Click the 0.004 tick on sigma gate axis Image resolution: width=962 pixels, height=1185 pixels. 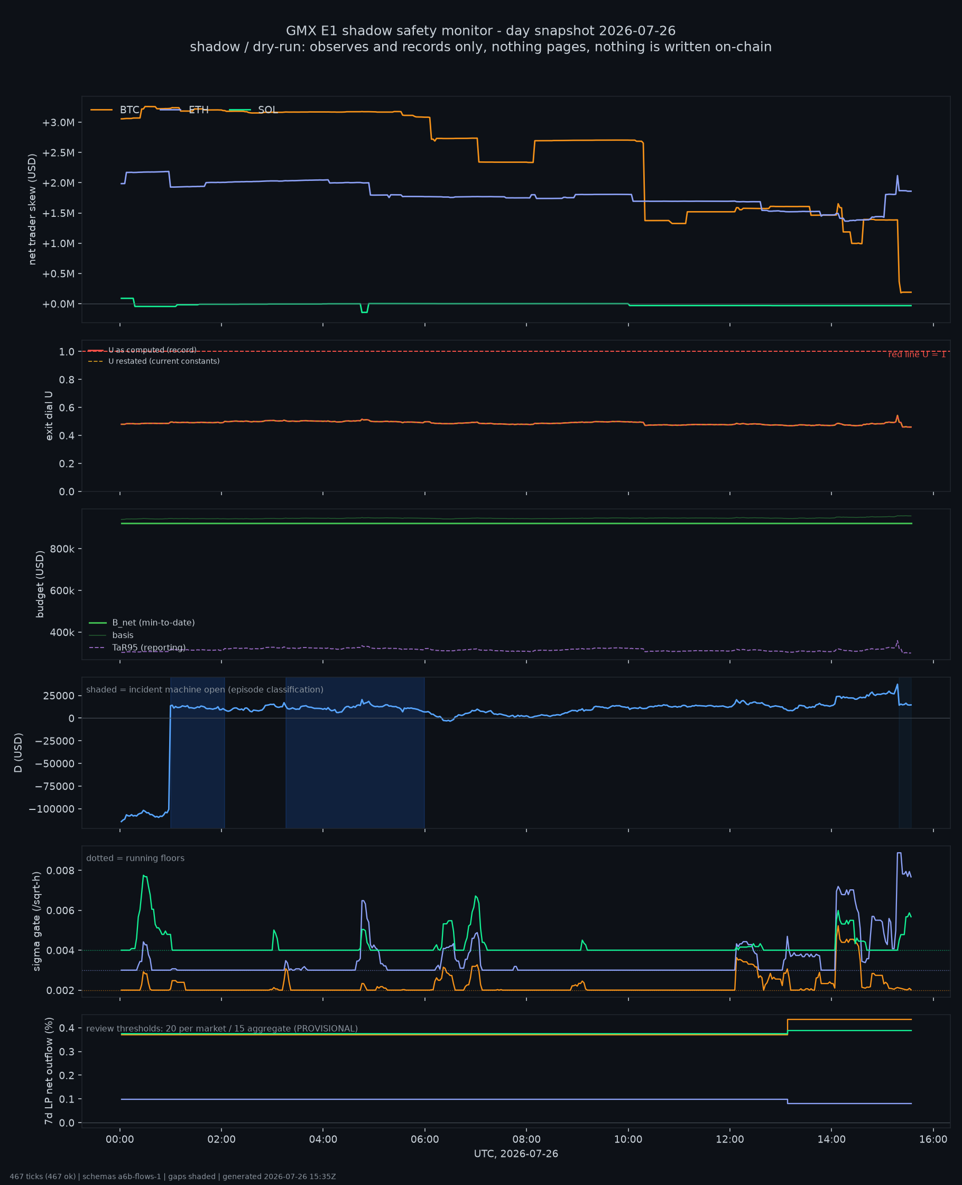click(x=60, y=951)
